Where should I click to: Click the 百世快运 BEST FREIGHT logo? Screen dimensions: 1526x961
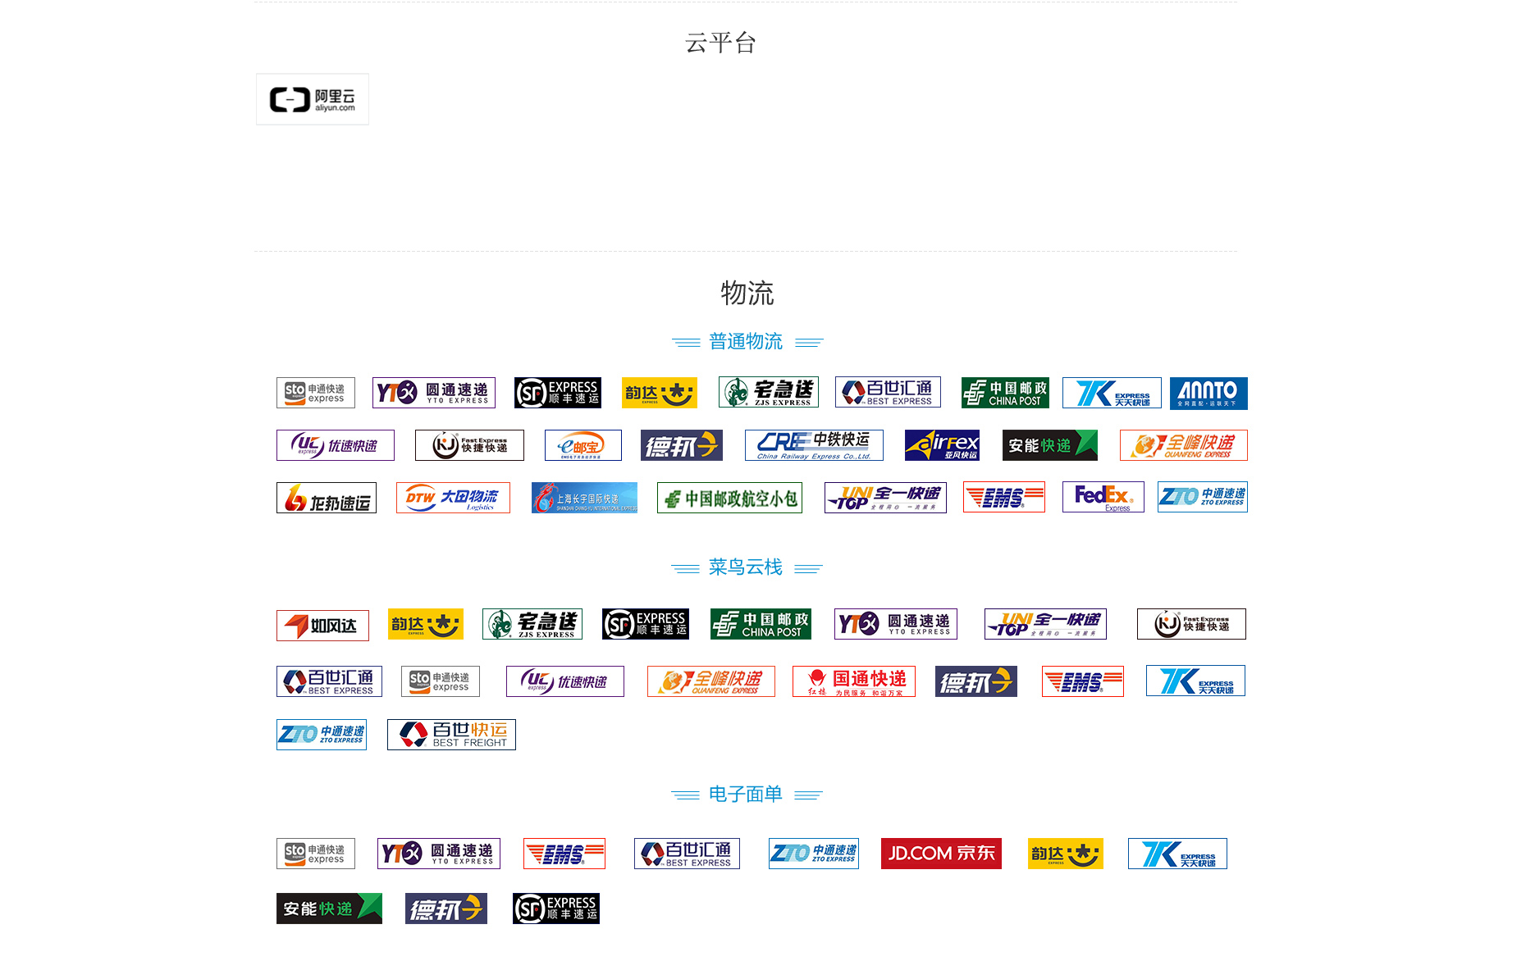tap(451, 735)
